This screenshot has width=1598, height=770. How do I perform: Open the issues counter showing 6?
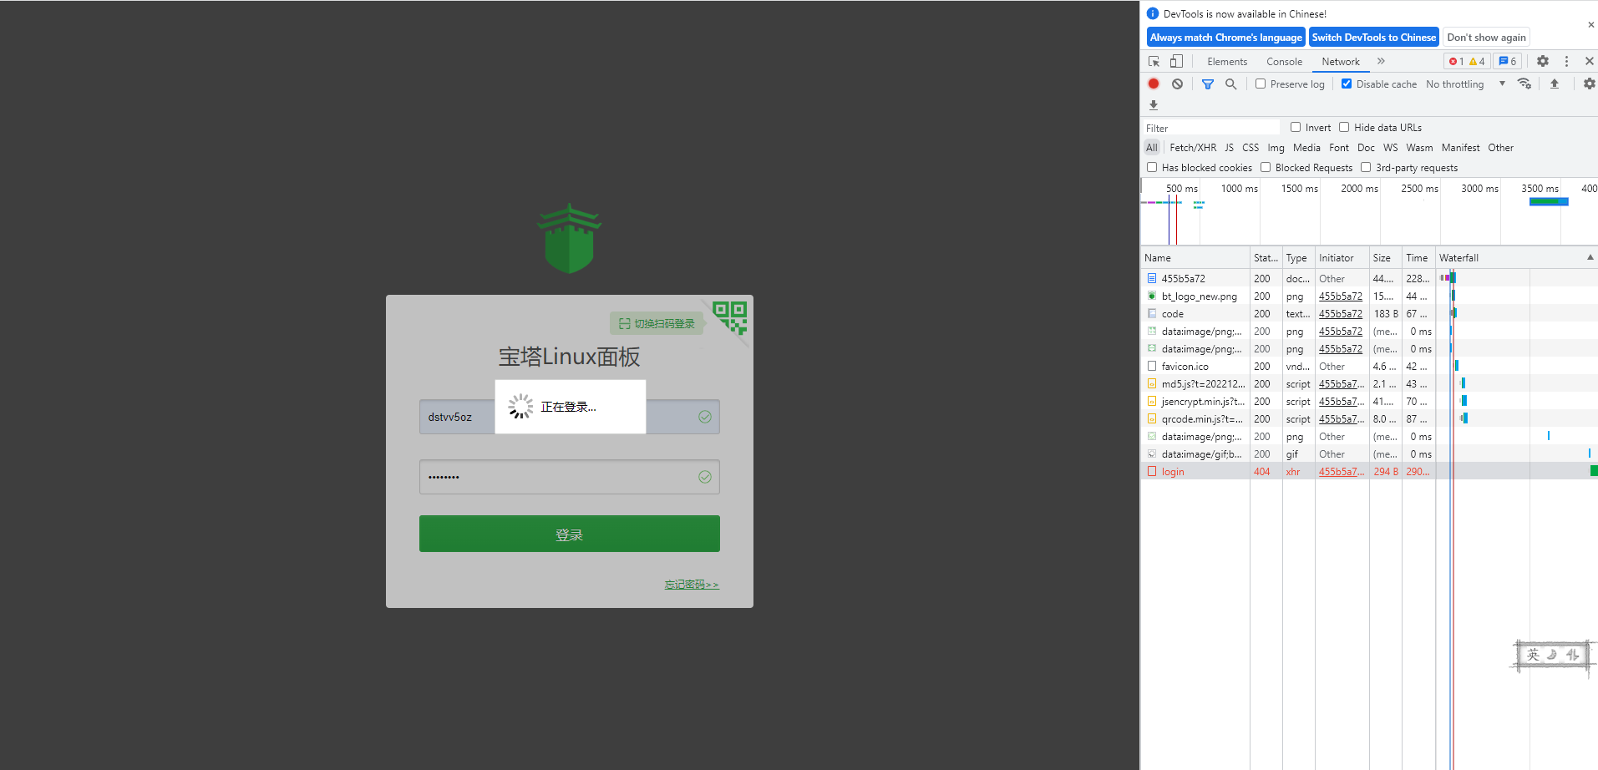pyautogui.click(x=1508, y=61)
